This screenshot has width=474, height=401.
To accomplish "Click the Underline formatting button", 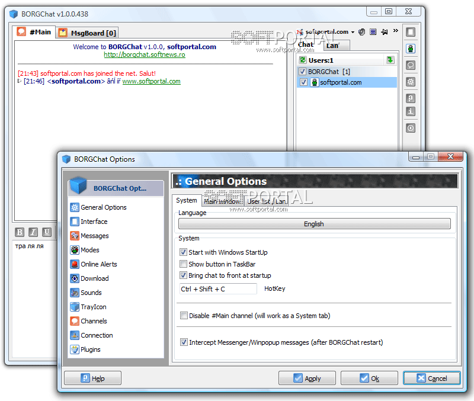I will tap(47, 232).
